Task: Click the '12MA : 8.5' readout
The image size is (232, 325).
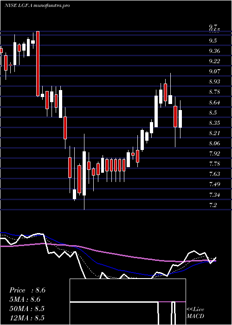Action: (x=27, y=318)
